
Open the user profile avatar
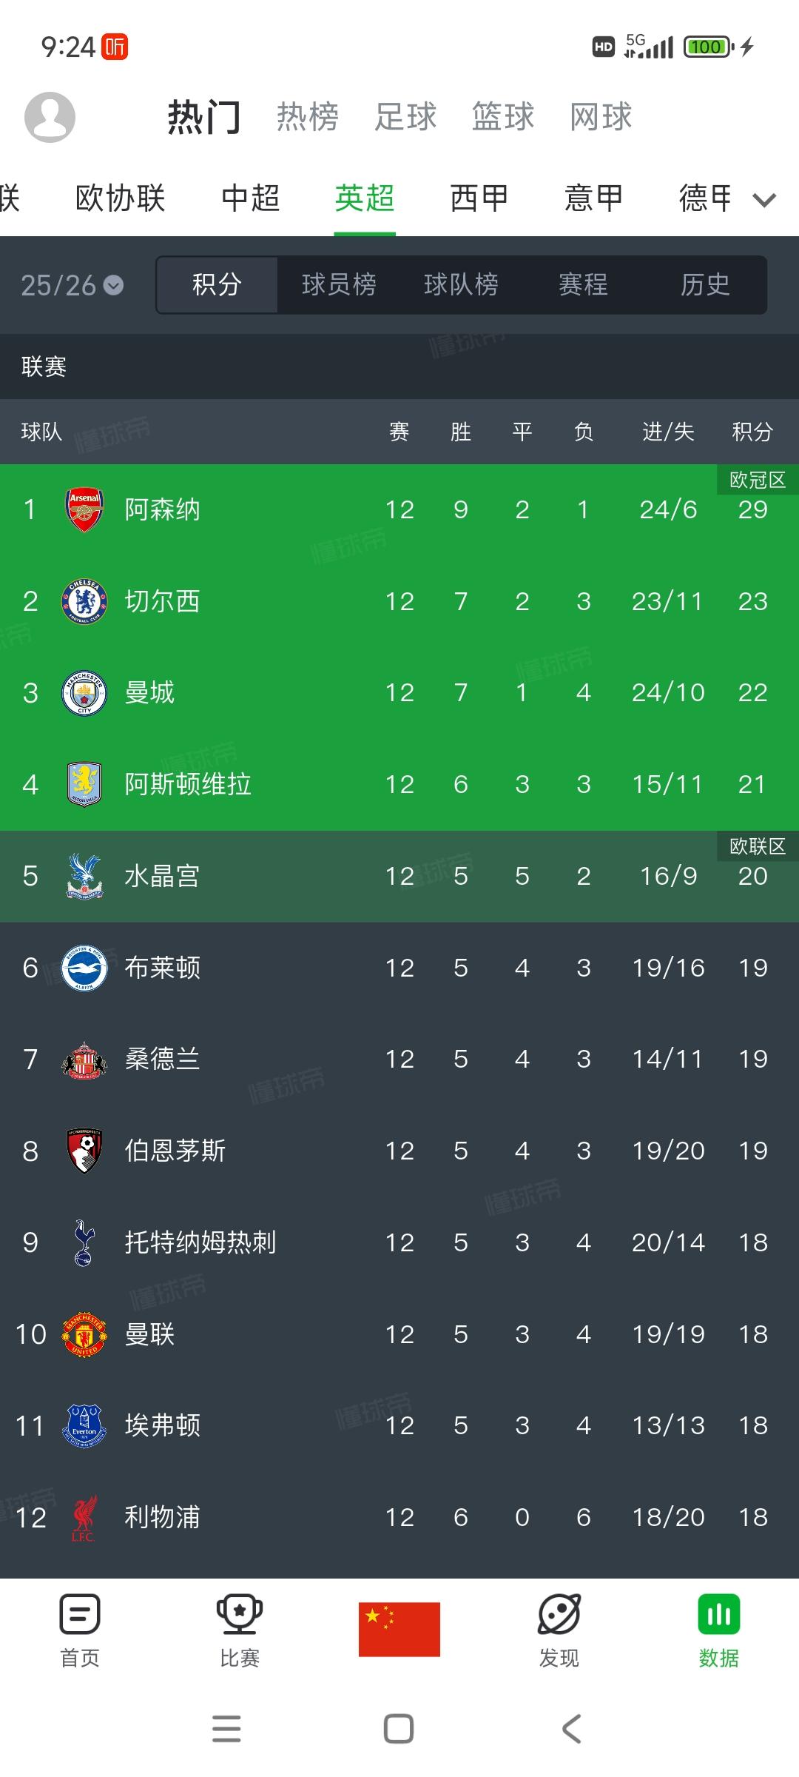point(50,117)
